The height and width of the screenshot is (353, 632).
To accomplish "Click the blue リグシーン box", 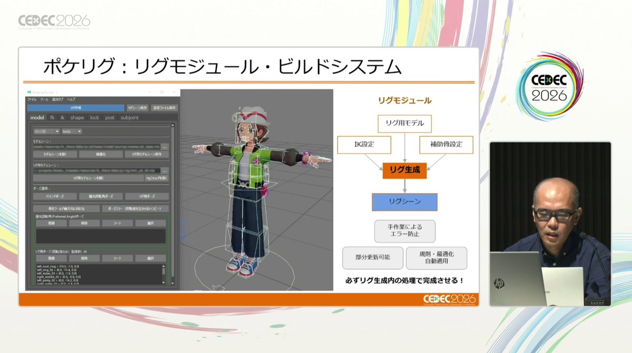I will 404,201.
